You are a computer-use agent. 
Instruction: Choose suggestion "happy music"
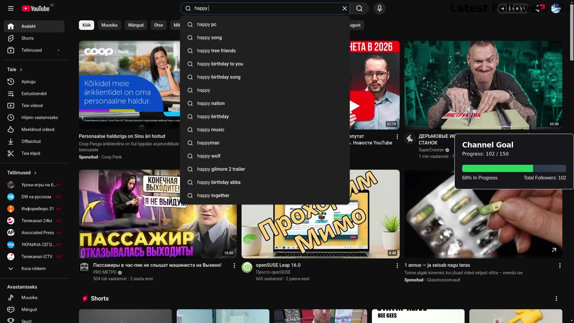(265, 130)
